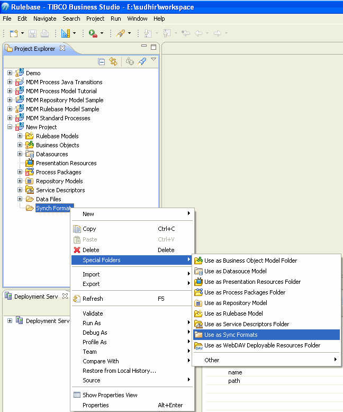Screen dimensions: 343x412
Task: Click the Back navigation arrow in toolbar
Action: pos(198,33)
